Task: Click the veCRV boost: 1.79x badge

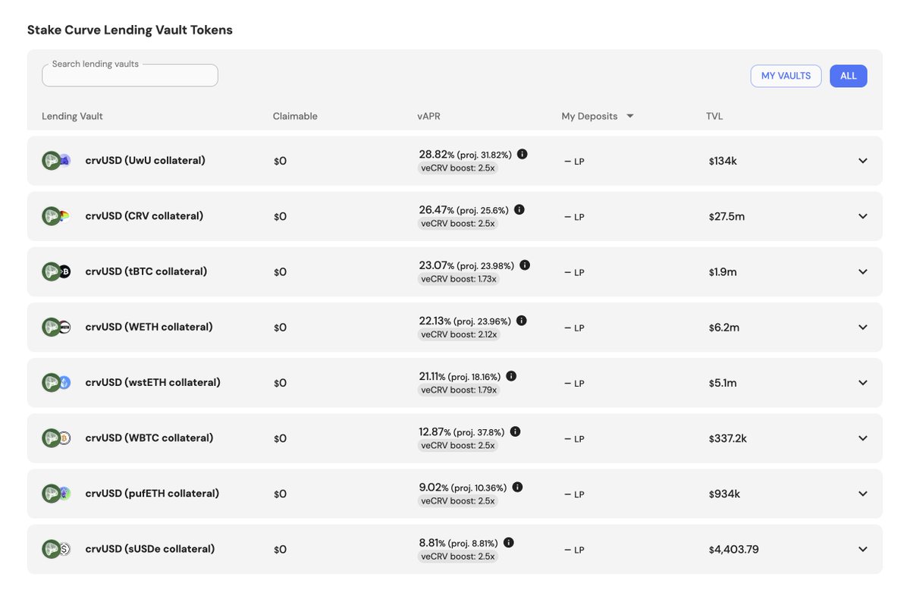Action: [460, 390]
